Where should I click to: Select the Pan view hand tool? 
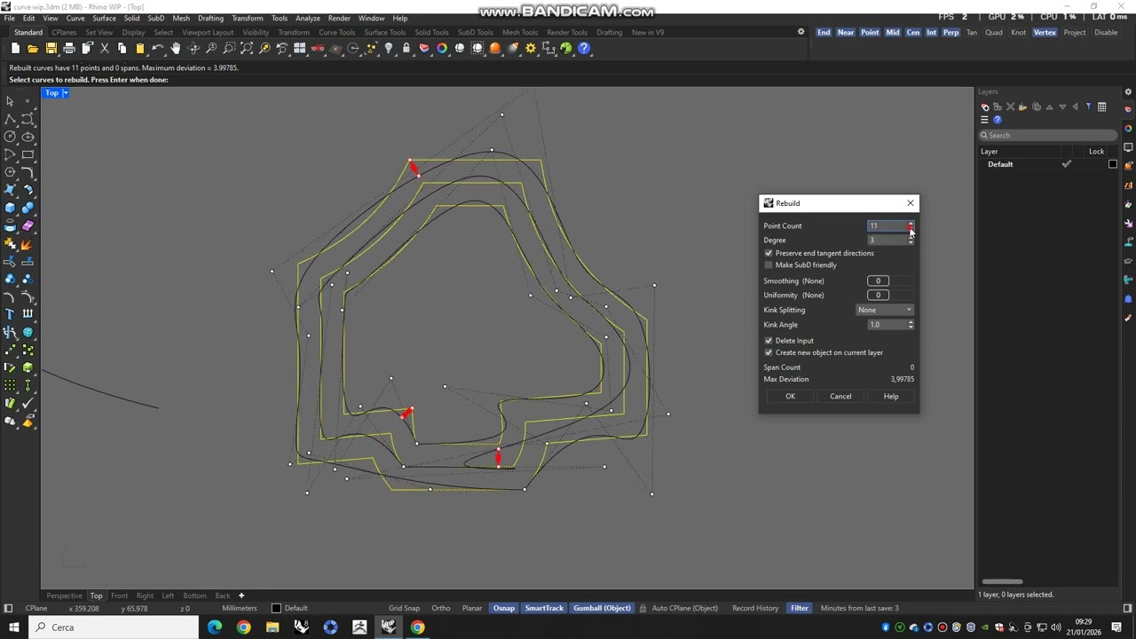click(176, 49)
